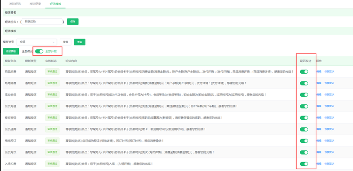Switch to the 发送短信 tab
The height and width of the screenshot is (171, 353).
coord(15,4)
